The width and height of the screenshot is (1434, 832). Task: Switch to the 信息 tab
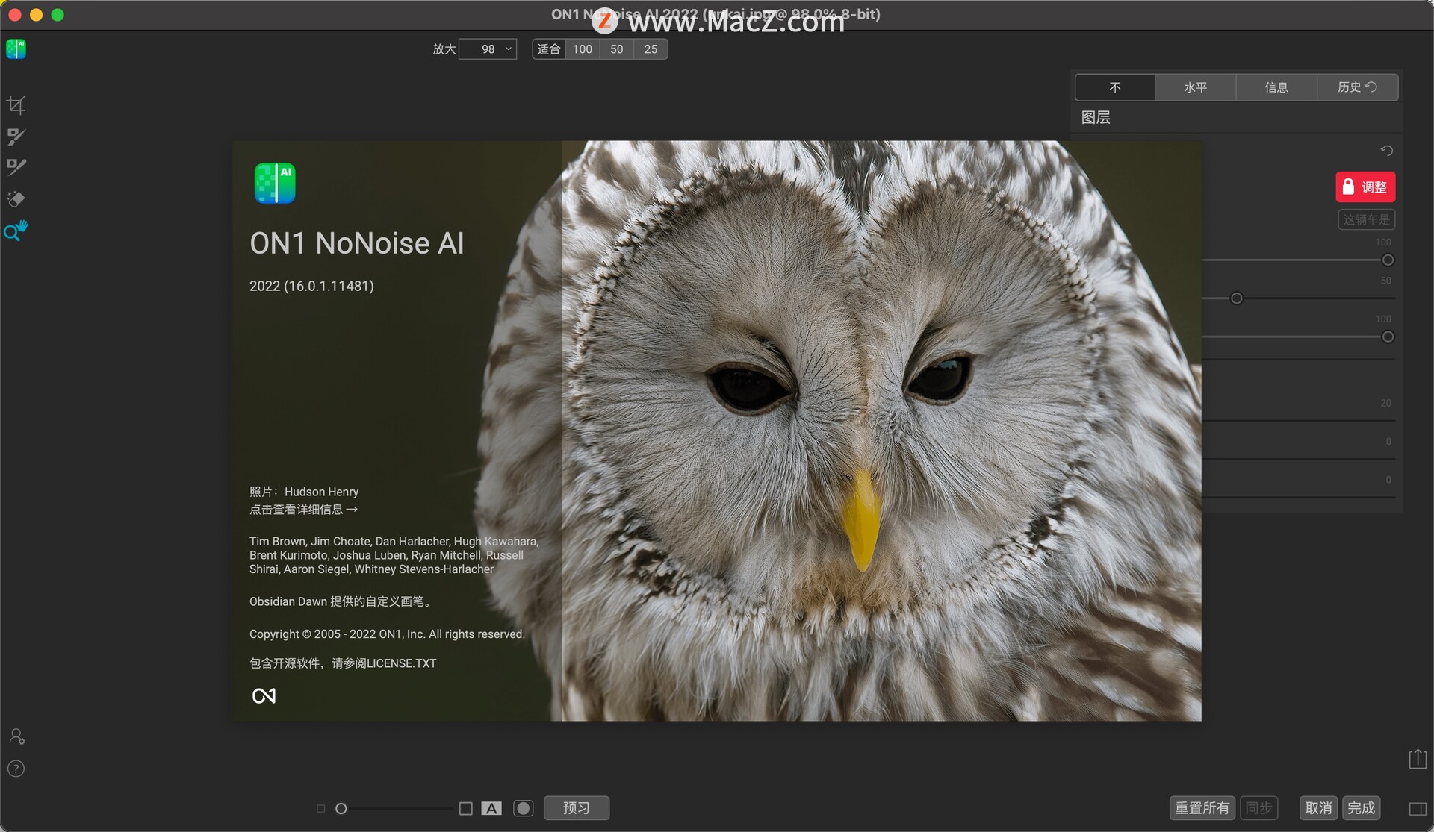pos(1276,87)
